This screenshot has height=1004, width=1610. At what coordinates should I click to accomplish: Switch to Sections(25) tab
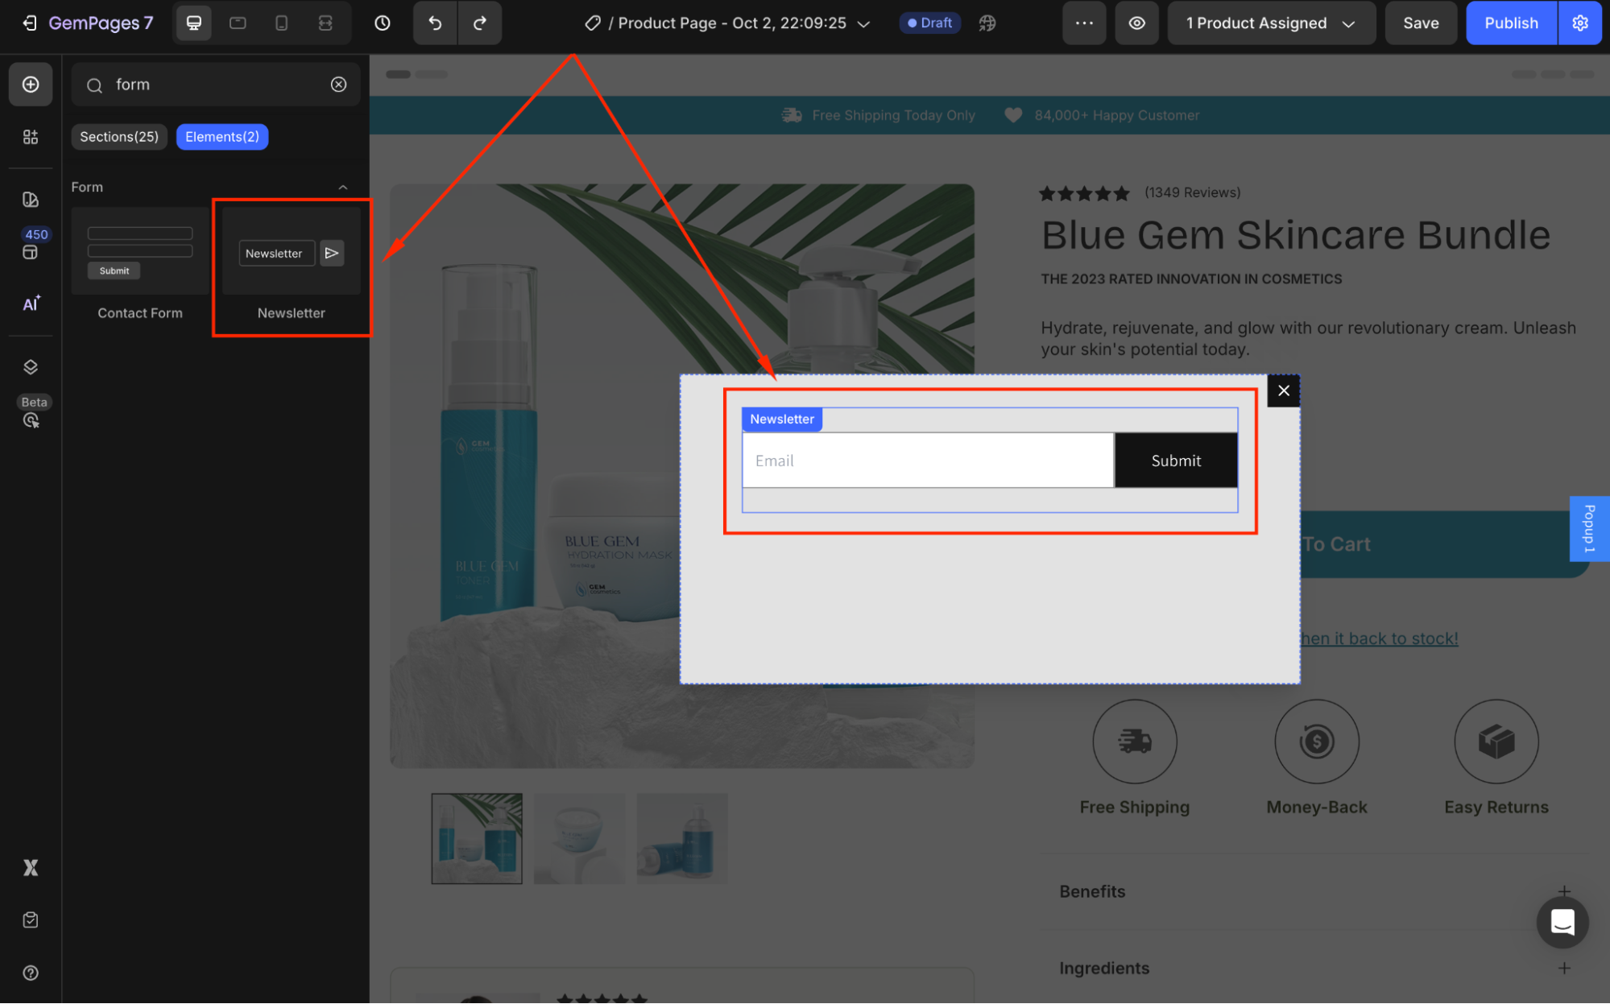pos(119,137)
